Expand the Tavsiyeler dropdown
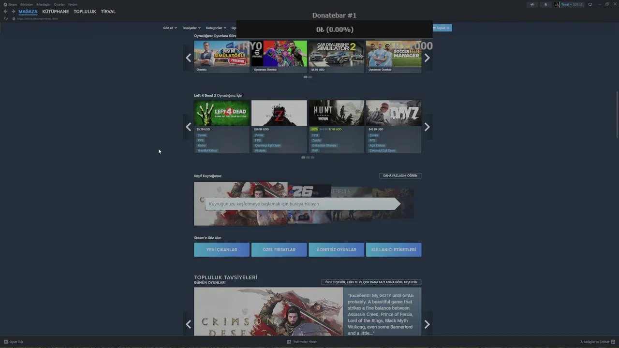 [x=191, y=28]
